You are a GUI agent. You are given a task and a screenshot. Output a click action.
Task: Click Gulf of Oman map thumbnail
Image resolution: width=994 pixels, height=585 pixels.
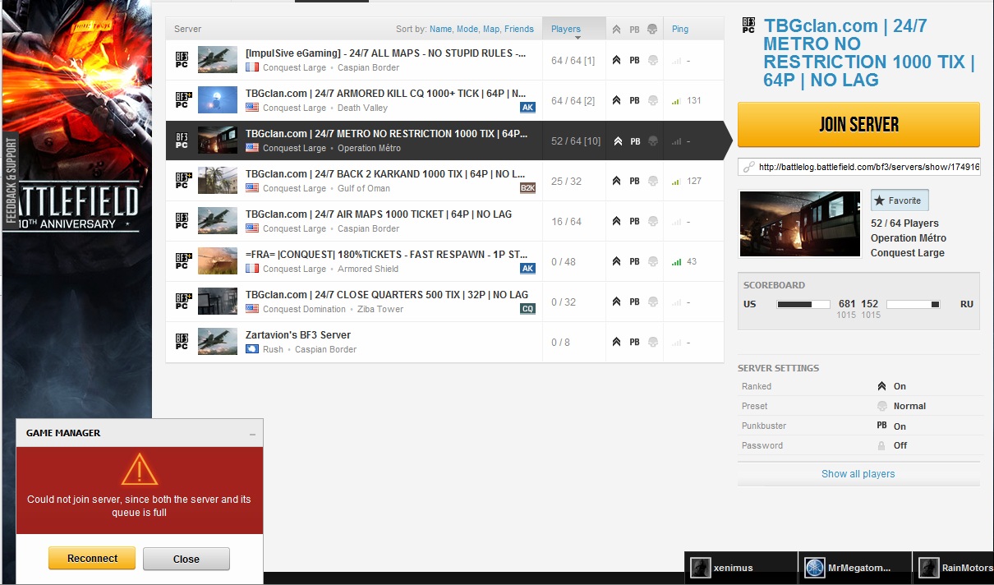[x=218, y=181]
